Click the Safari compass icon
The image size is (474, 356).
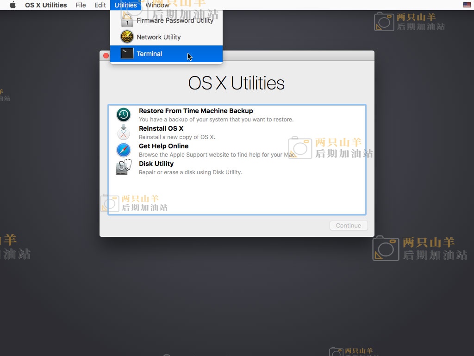pos(124,150)
